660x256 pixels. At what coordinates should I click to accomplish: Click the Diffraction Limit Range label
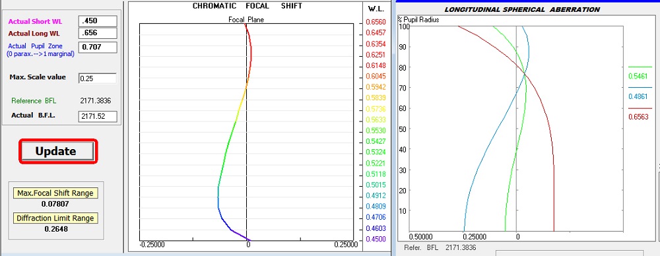pos(55,218)
